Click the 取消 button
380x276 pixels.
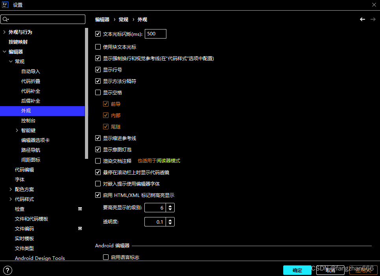pyautogui.click(x=330, y=270)
